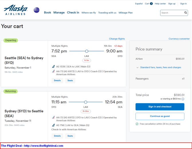Click Sign in and checkout button
Image resolution: width=192 pixels, height=149 pixels.
click(160, 107)
